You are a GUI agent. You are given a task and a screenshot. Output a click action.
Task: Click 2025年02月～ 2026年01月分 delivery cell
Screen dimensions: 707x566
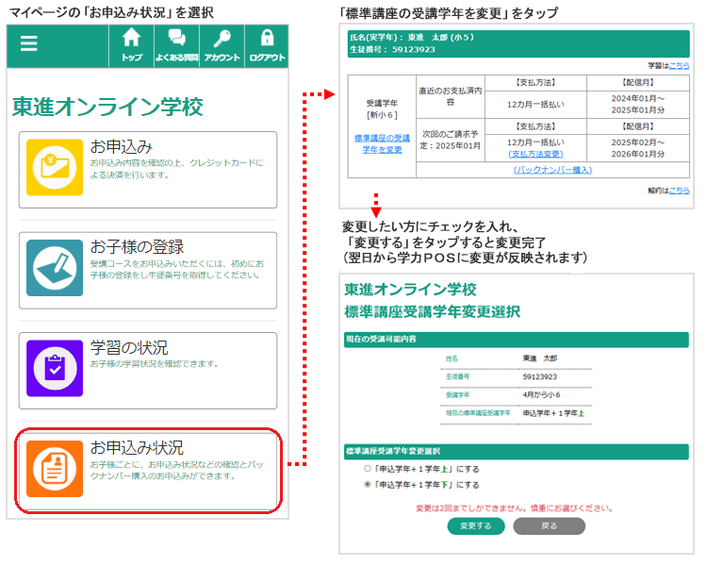[638, 148]
